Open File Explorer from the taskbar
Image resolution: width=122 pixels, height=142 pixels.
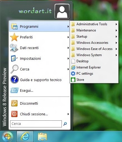42,137
